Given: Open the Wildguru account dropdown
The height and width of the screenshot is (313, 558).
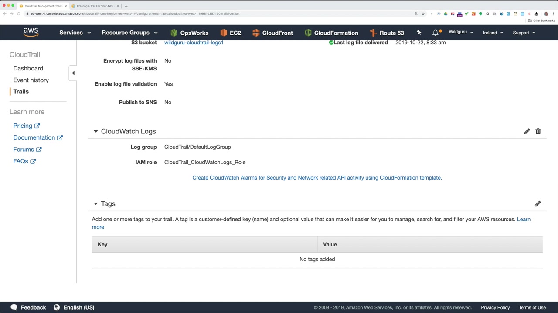Looking at the screenshot, I should [461, 32].
